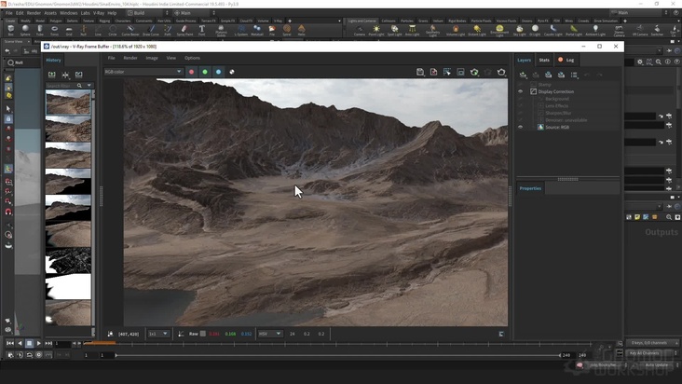
Task: Click the raw color swatch in status bar
Action: (203, 334)
